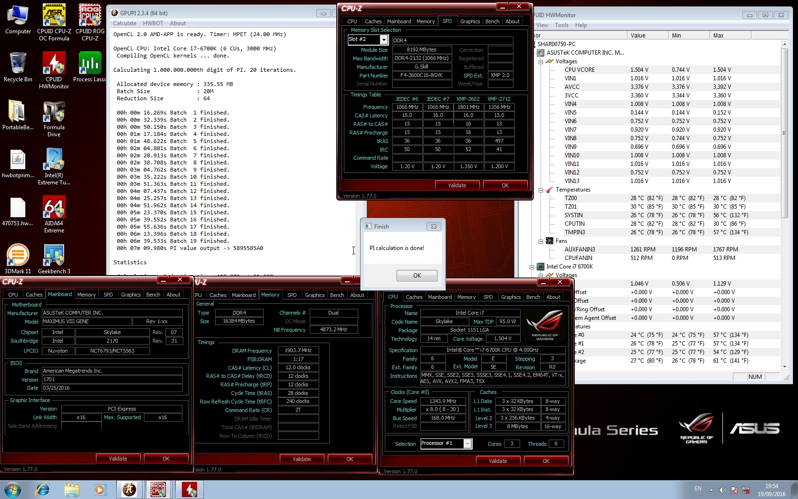Open Windows Explorer from taskbar
Screen dimensions: 798x499
click(x=72, y=489)
